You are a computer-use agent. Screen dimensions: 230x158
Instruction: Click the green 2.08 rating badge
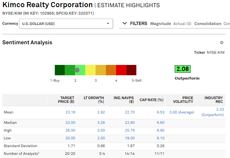click(x=183, y=69)
